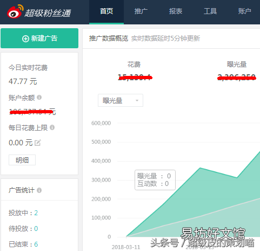Click the 明细 button

point(22,160)
